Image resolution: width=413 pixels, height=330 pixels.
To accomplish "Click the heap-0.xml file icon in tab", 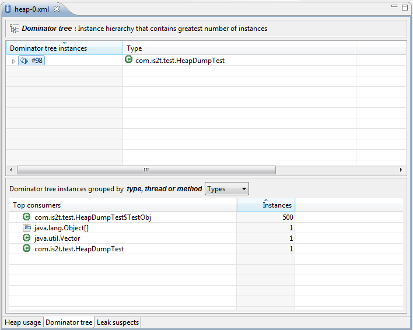I will [8, 9].
